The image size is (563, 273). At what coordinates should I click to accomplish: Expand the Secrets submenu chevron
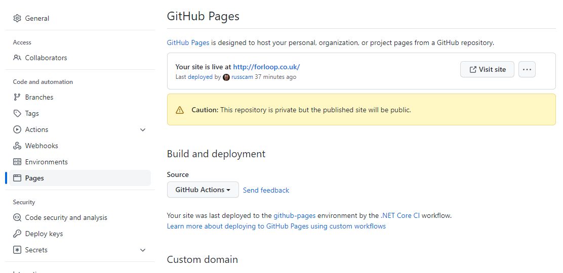coord(143,250)
